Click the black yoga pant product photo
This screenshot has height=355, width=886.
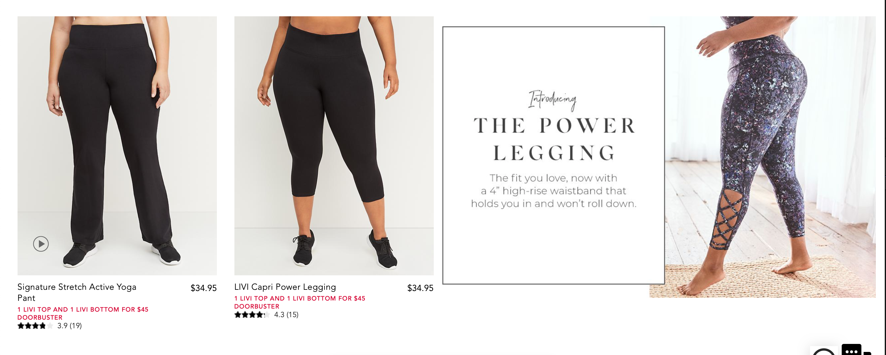117,138
